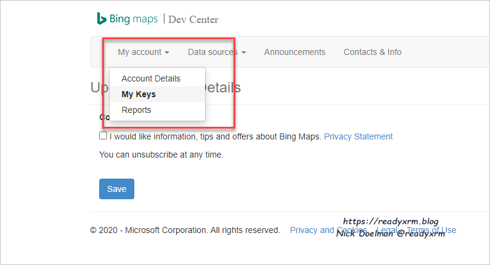Click the Legal footer link
Screen dimensions: 490x265
coord(387,230)
